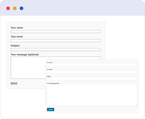Screen dimensions: 145x119
Task: Click the yellow dot in window header
Action: click(x=15, y=8)
